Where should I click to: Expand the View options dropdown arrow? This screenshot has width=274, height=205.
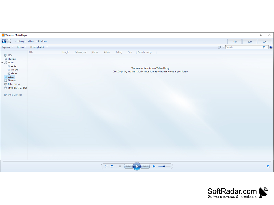[x=223, y=47]
